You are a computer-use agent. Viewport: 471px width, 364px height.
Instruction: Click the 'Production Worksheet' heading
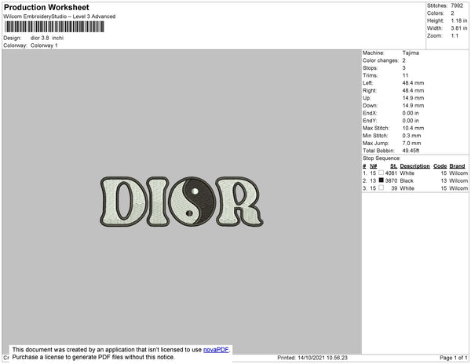tap(46, 7)
